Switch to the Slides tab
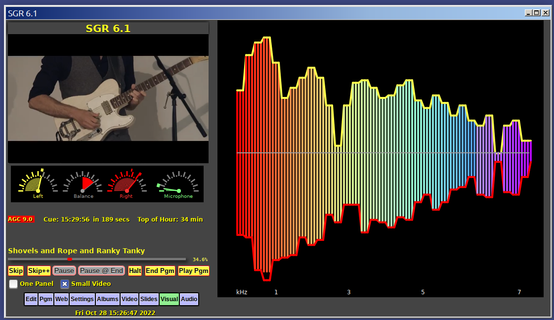The width and height of the screenshot is (554, 320). [x=149, y=299]
